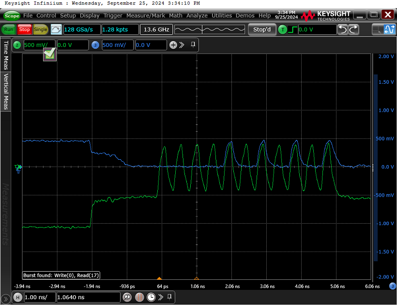Click the green checkmark icon
The width and height of the screenshot is (397, 305).
coord(49,54)
